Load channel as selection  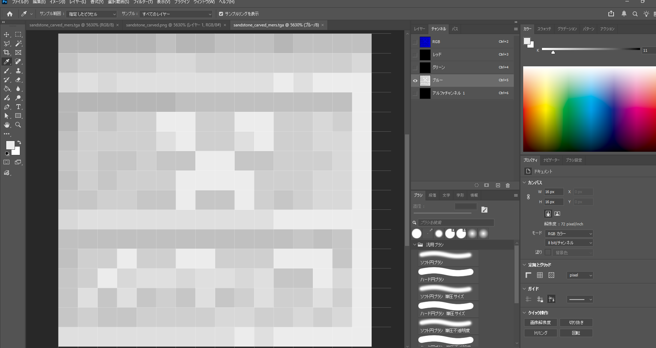pyautogui.click(x=477, y=185)
